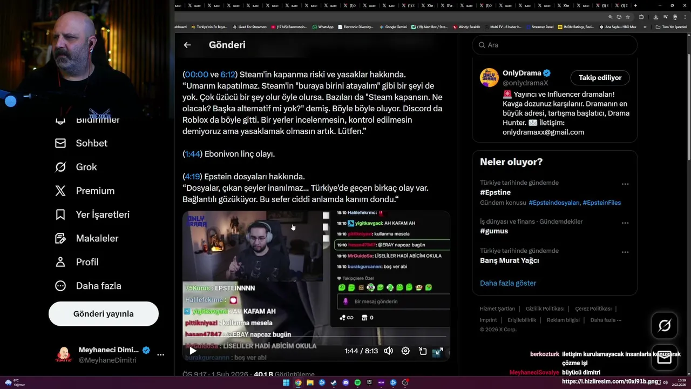
Task: Go back using the Gönderi arrow
Action: [x=187, y=45]
